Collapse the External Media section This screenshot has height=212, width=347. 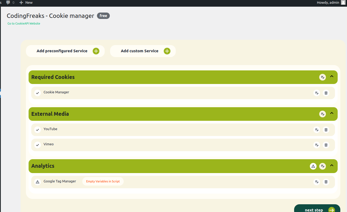pyautogui.click(x=332, y=113)
